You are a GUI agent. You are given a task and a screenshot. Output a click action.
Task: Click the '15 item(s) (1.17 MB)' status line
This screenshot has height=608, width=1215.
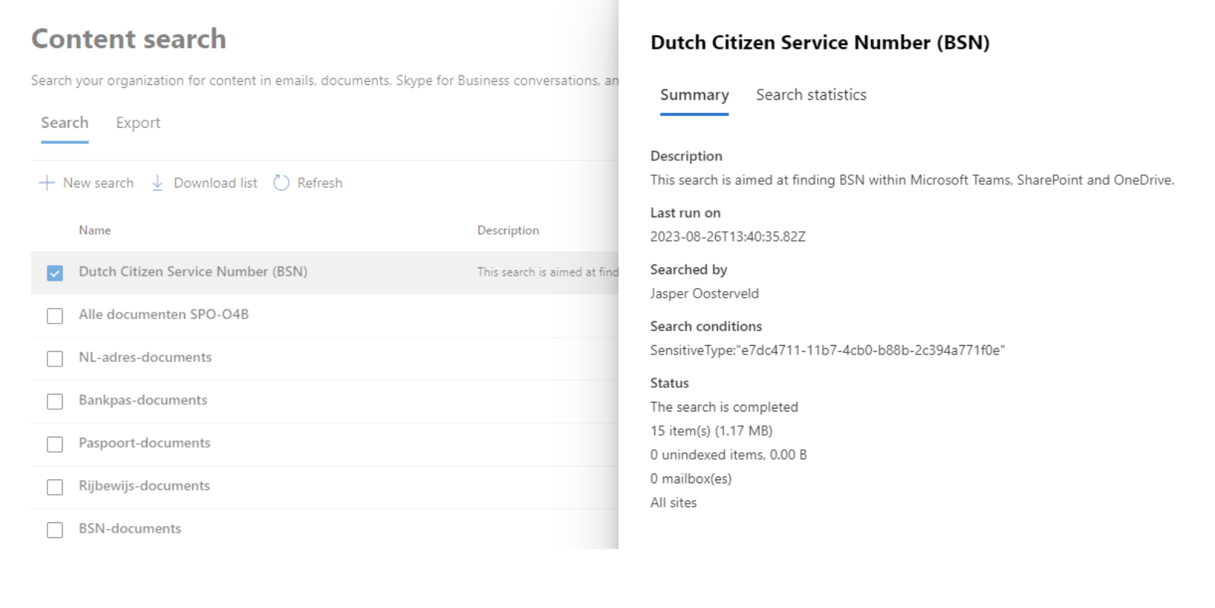point(711,431)
